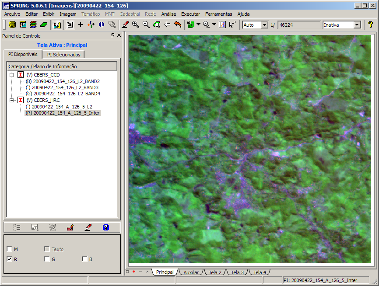Switch to the PI Selecionados tab
The height and width of the screenshot is (286, 379).
pos(64,55)
